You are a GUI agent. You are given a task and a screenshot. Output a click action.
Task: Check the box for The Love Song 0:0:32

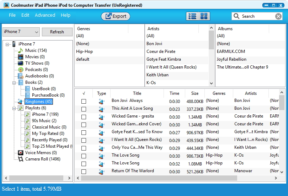point(84,164)
